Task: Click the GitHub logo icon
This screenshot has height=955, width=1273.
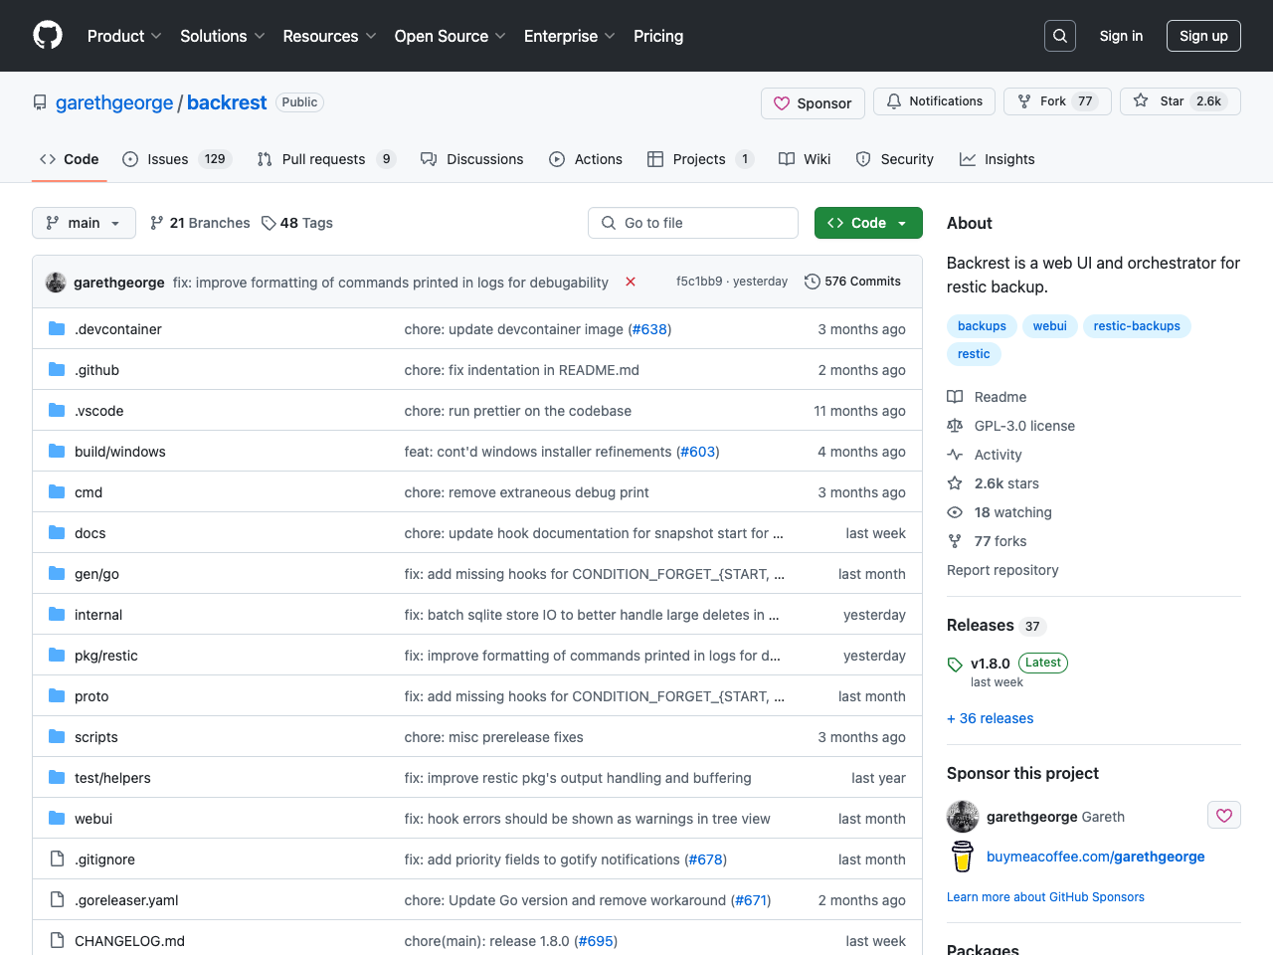Action: 48,36
